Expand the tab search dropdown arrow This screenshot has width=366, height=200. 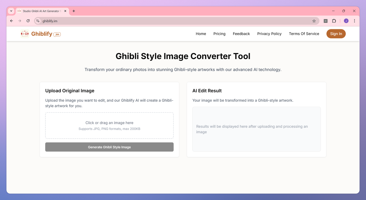[11, 11]
